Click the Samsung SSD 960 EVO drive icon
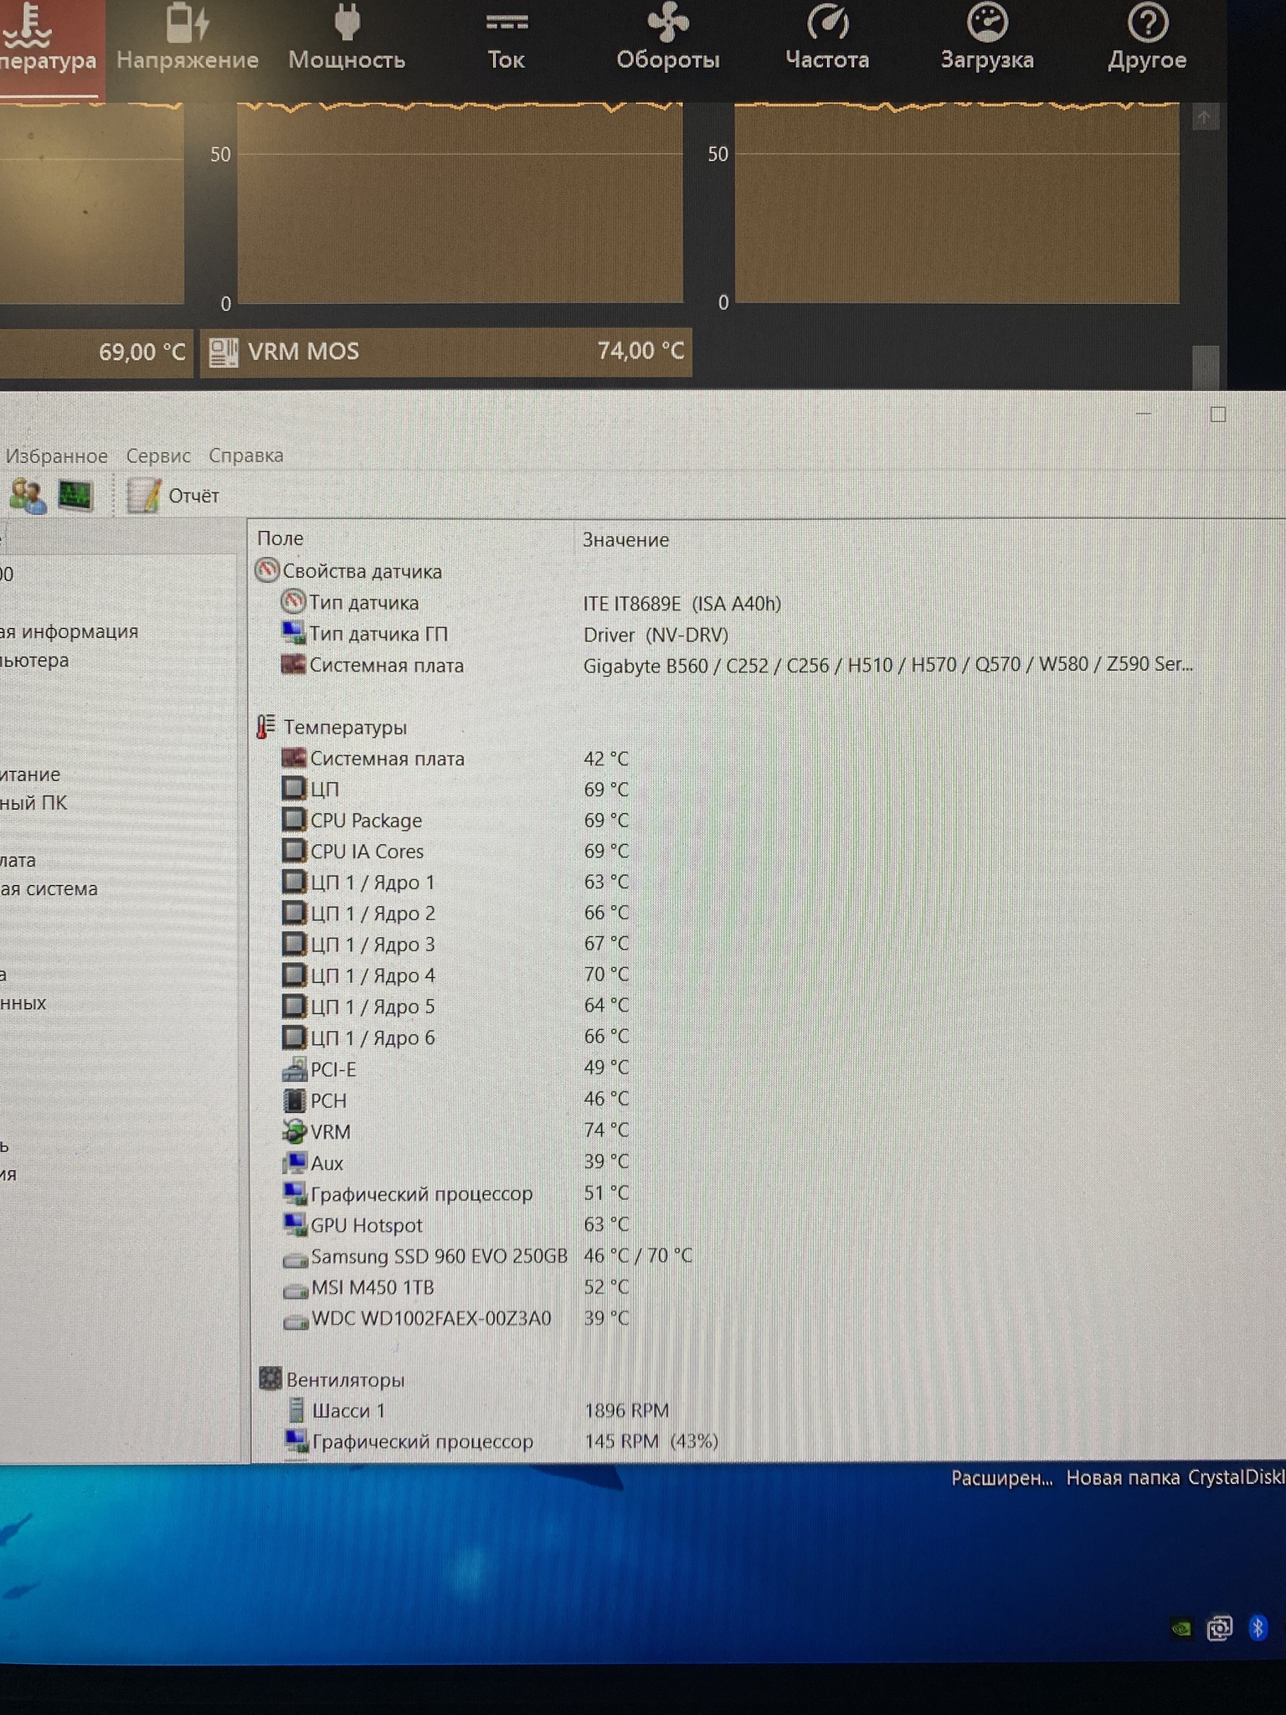Image resolution: width=1286 pixels, height=1715 pixels. pos(296,1258)
